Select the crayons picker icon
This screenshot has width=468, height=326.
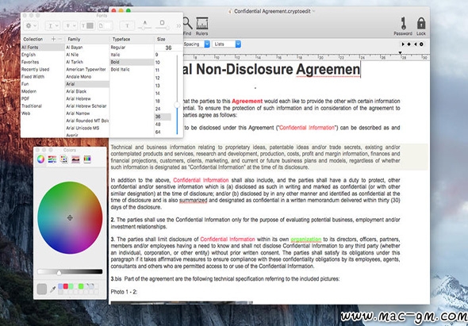(x=87, y=159)
